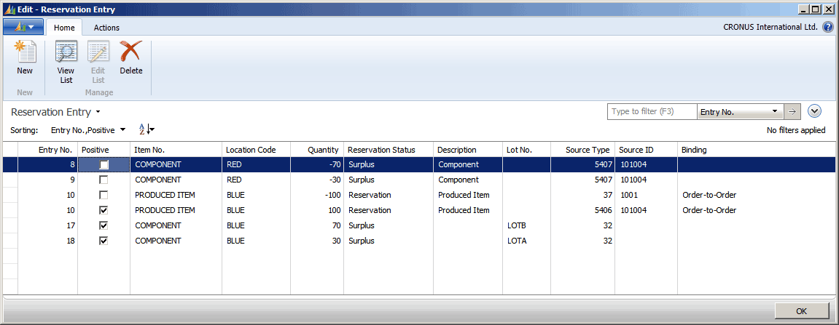The height and width of the screenshot is (325, 839).
Task: Select the Home ribbon tab
Action: click(x=64, y=28)
